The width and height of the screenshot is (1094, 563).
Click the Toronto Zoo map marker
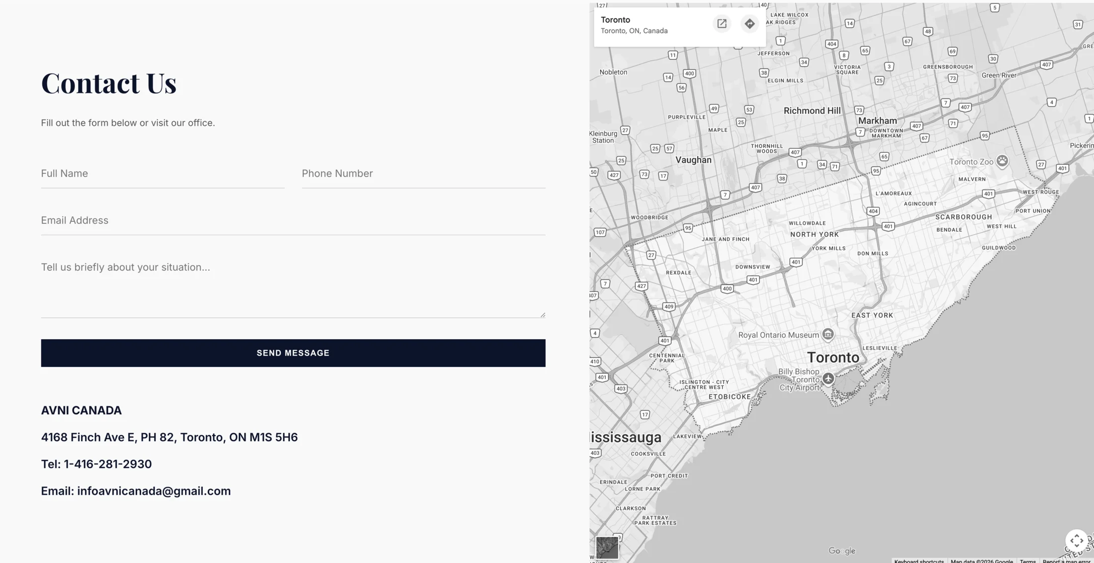pyautogui.click(x=1002, y=161)
